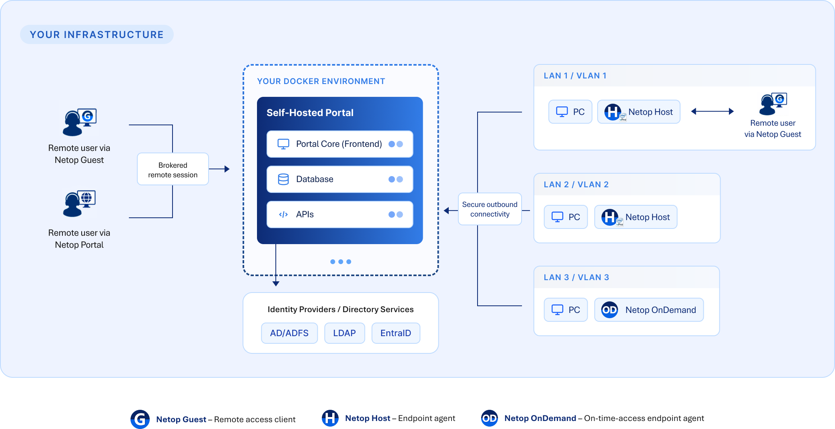835x429 pixels.
Task: Click the YOUR INFRASTRUCTURE label pill
Action: (97, 34)
